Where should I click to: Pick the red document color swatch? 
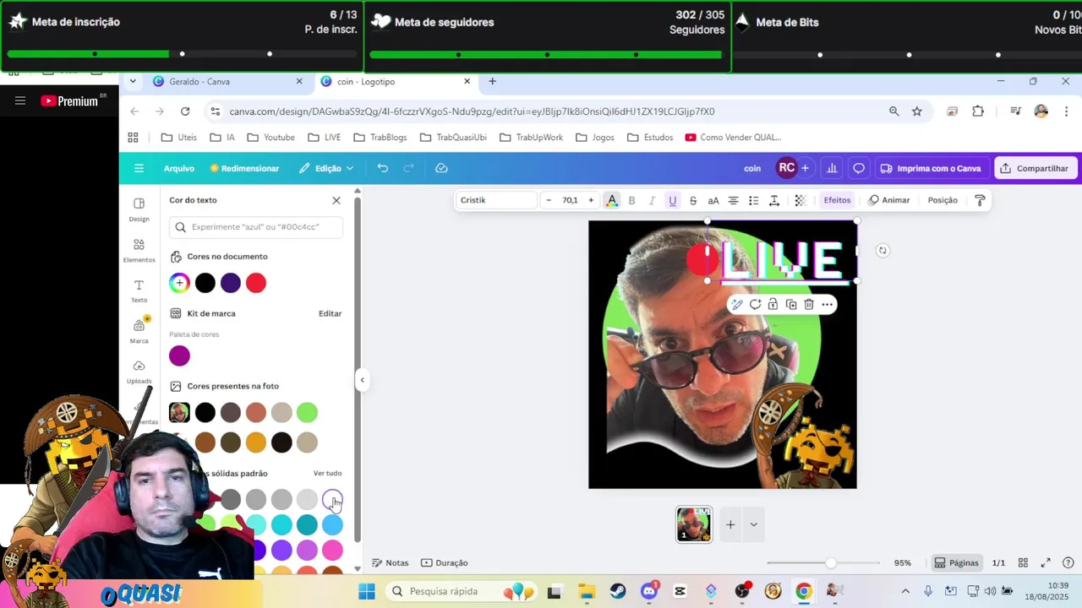tap(256, 283)
